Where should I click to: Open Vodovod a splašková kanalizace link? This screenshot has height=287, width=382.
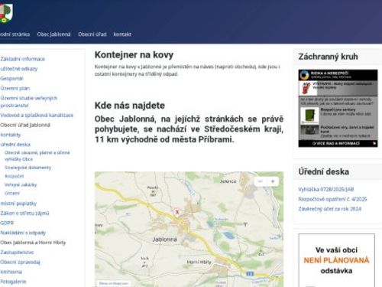(37, 116)
